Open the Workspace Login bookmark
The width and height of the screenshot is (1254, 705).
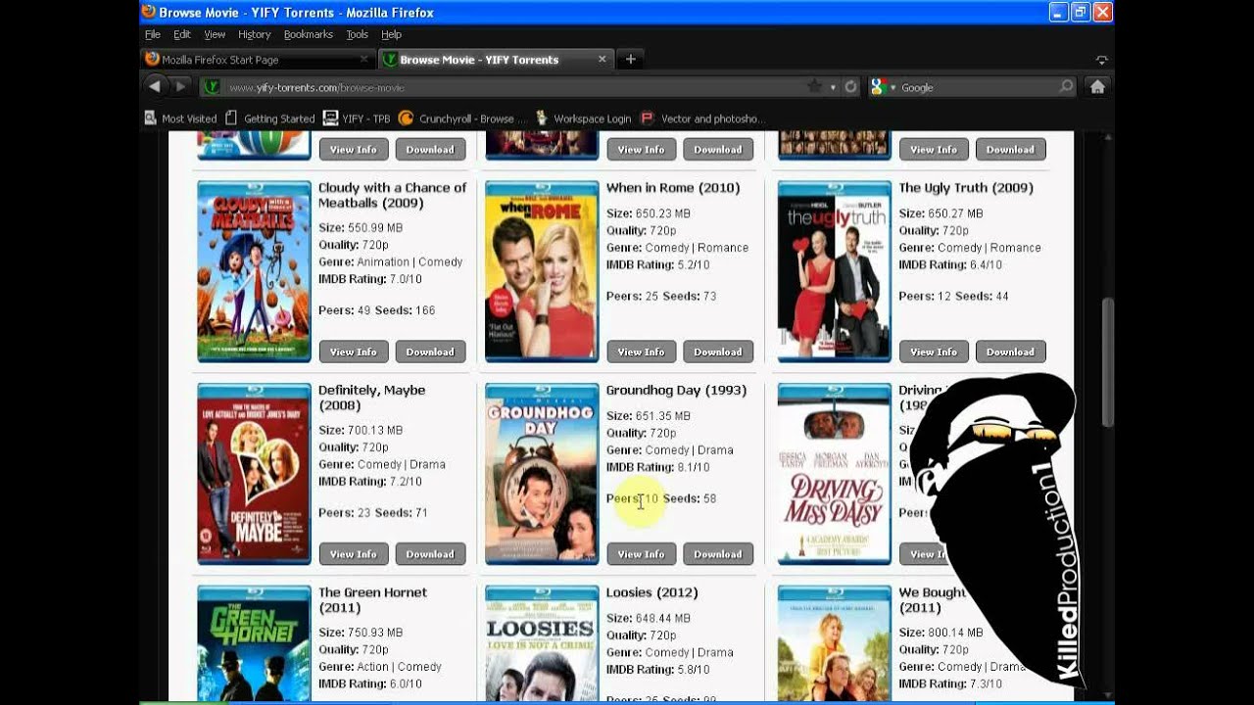583,118
